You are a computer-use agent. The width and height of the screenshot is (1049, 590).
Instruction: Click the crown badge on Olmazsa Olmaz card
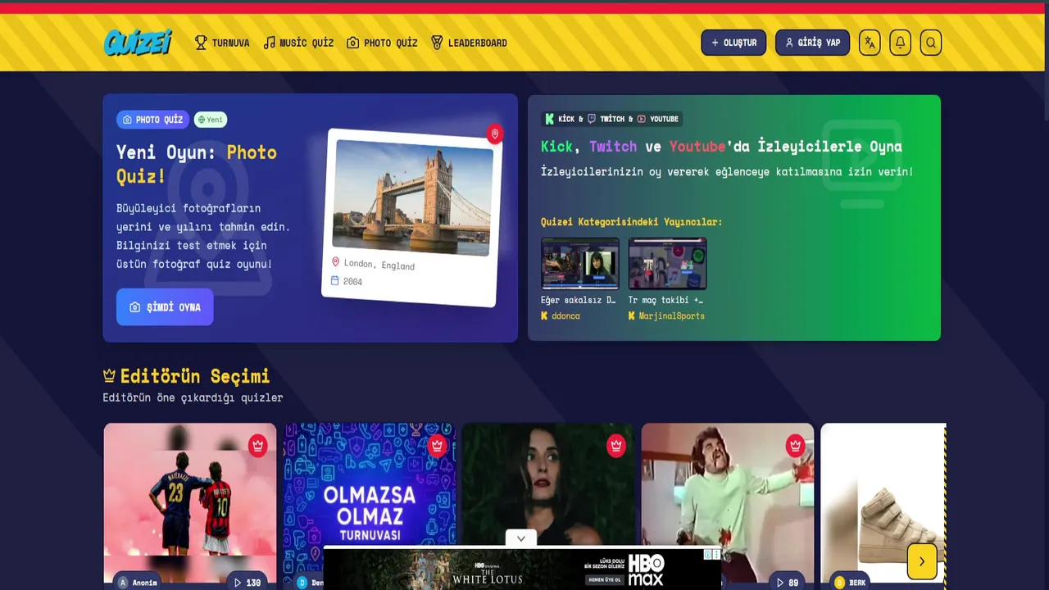click(437, 446)
